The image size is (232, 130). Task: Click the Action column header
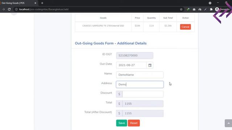click(185, 18)
